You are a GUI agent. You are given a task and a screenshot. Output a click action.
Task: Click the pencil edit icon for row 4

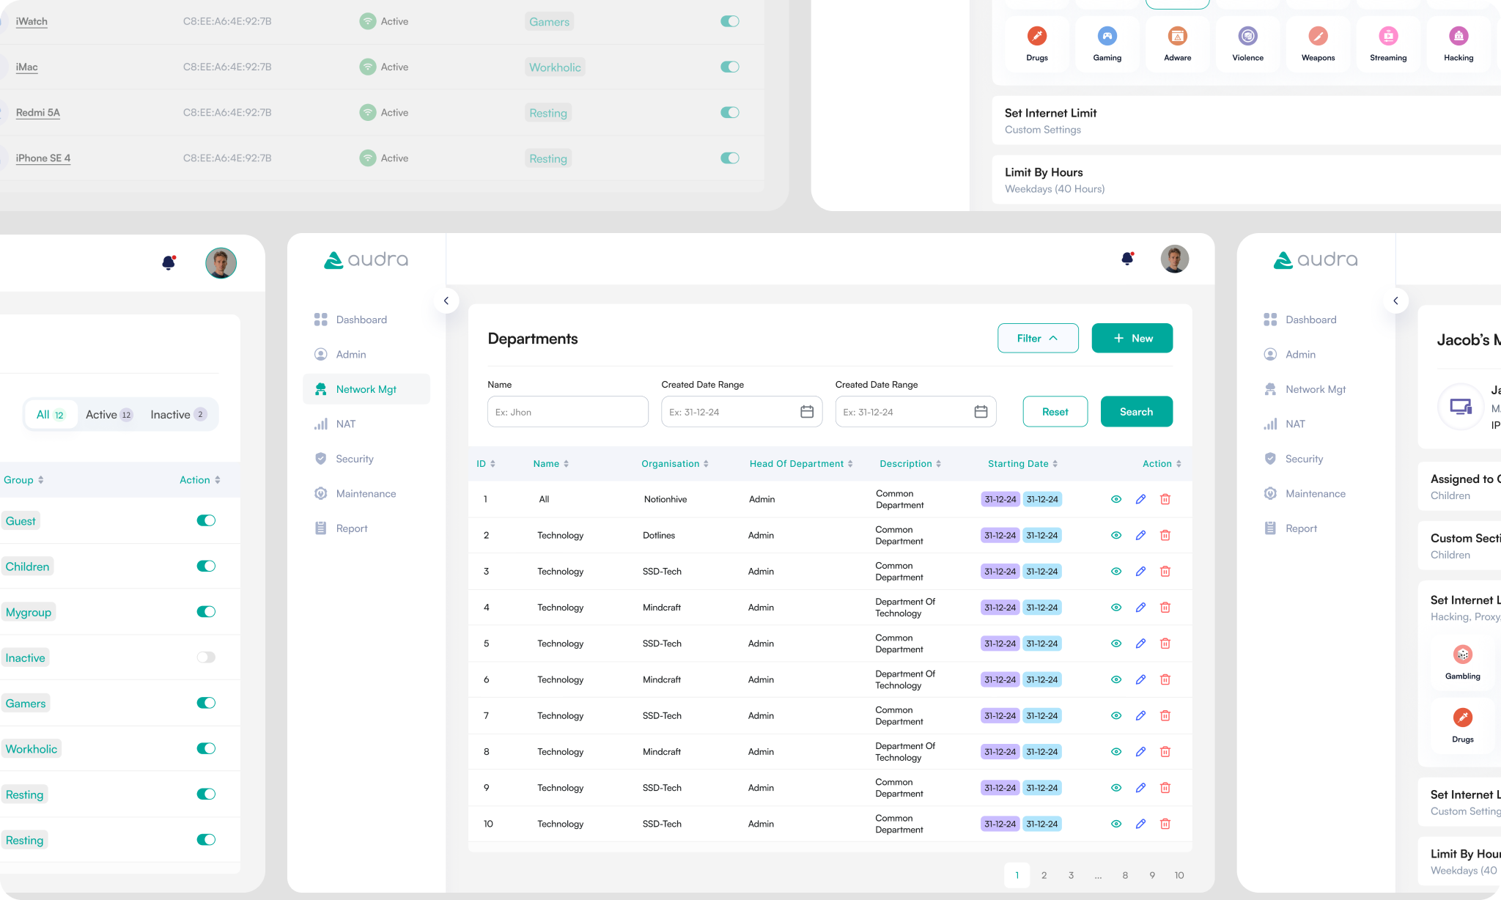pyautogui.click(x=1140, y=608)
